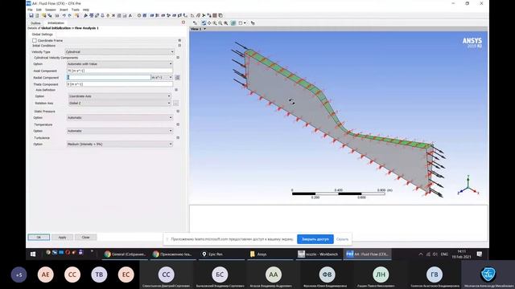Collapse the Turbulence section toggle
The image size is (515, 289).
(178, 137)
